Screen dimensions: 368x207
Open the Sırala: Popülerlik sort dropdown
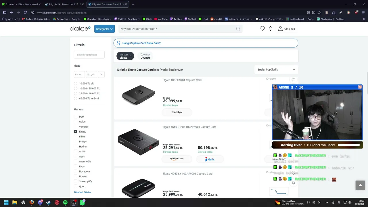(x=276, y=70)
